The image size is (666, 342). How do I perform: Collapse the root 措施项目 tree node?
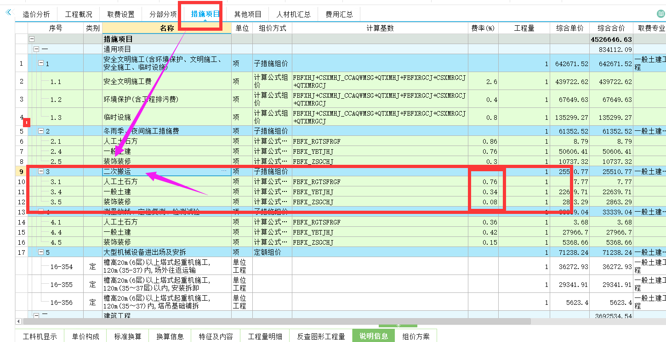(32, 39)
